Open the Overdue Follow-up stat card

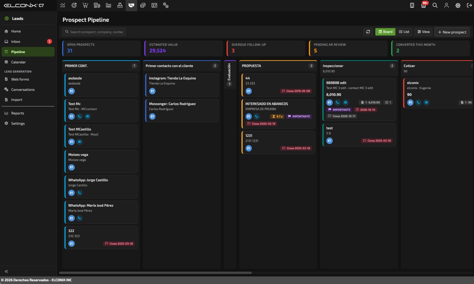click(266, 48)
